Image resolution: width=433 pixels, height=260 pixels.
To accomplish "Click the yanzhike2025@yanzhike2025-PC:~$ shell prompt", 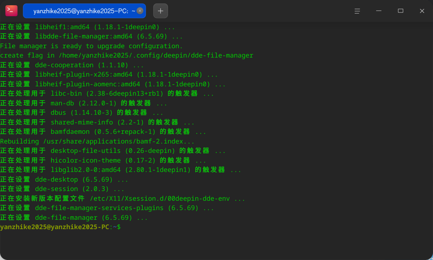I will point(60,227).
